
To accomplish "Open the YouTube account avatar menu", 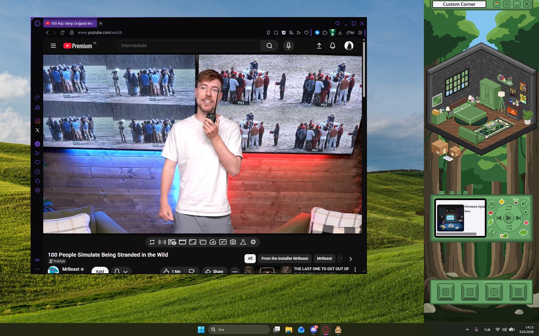I will tap(349, 46).
